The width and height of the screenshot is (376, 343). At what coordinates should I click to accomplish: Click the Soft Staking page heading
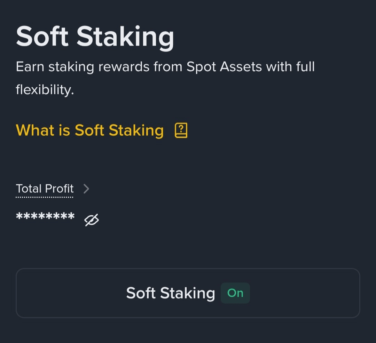(95, 38)
